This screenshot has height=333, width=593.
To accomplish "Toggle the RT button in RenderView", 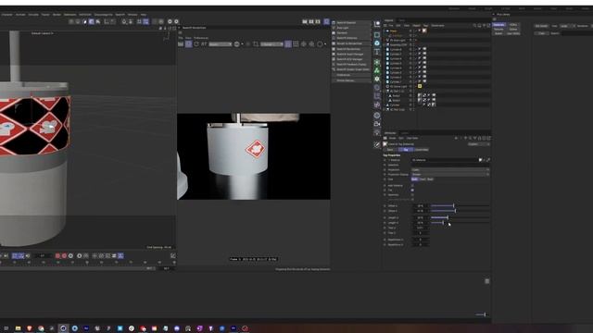I will coord(204,44).
